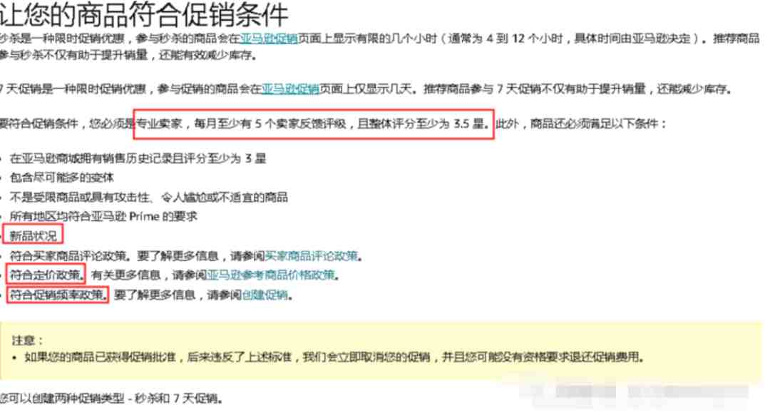Click the line 您可以创建两种促销类型

click(111, 399)
